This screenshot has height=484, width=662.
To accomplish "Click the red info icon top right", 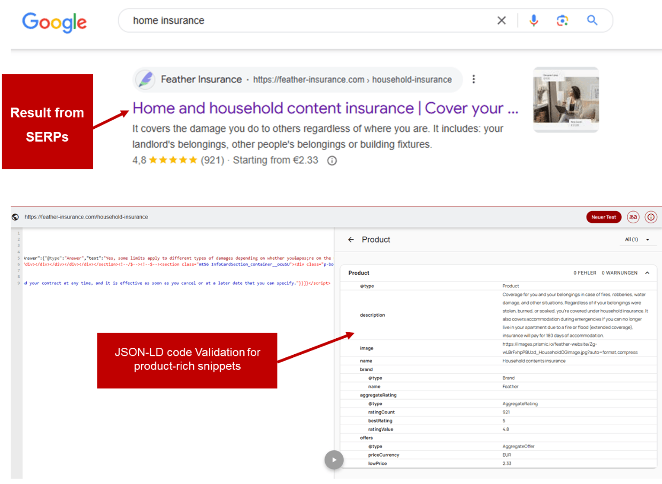I will click(x=650, y=217).
